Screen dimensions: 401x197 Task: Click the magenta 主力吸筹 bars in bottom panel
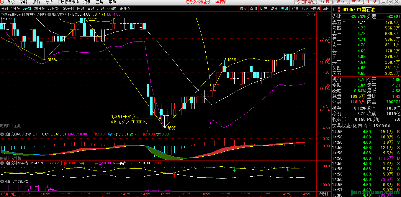[41, 188]
